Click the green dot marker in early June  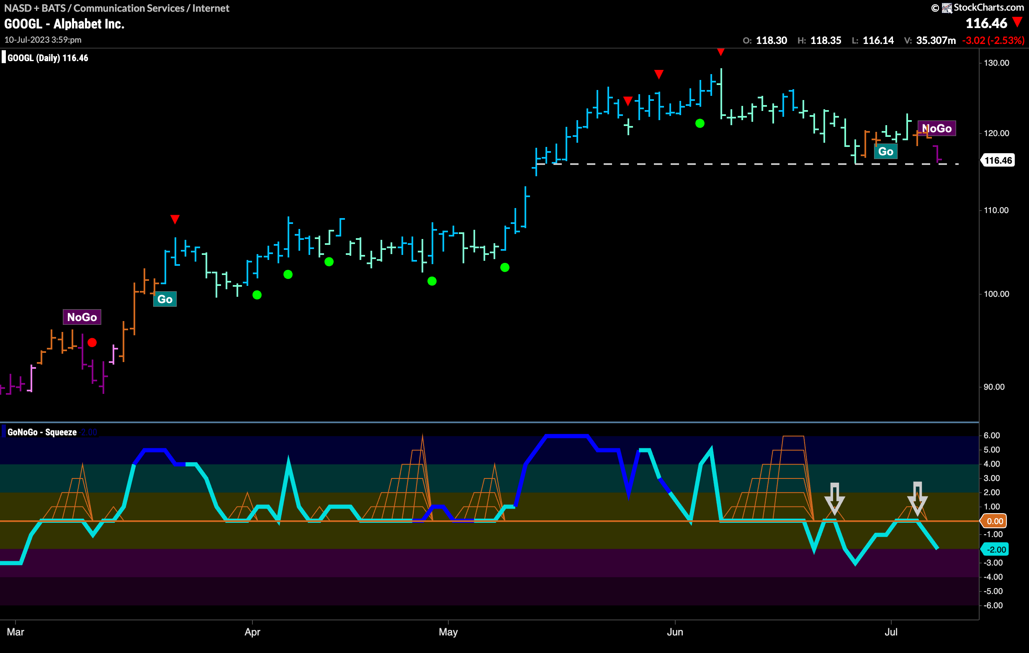(x=700, y=123)
